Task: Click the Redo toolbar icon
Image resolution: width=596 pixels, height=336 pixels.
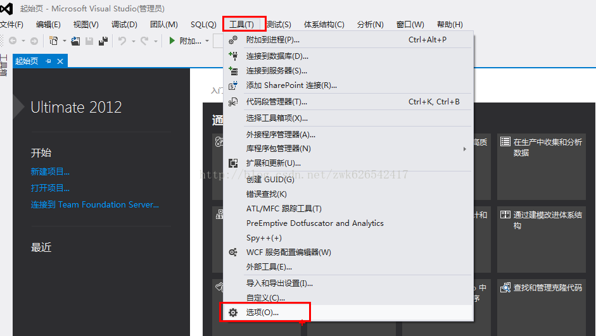Action: click(144, 40)
